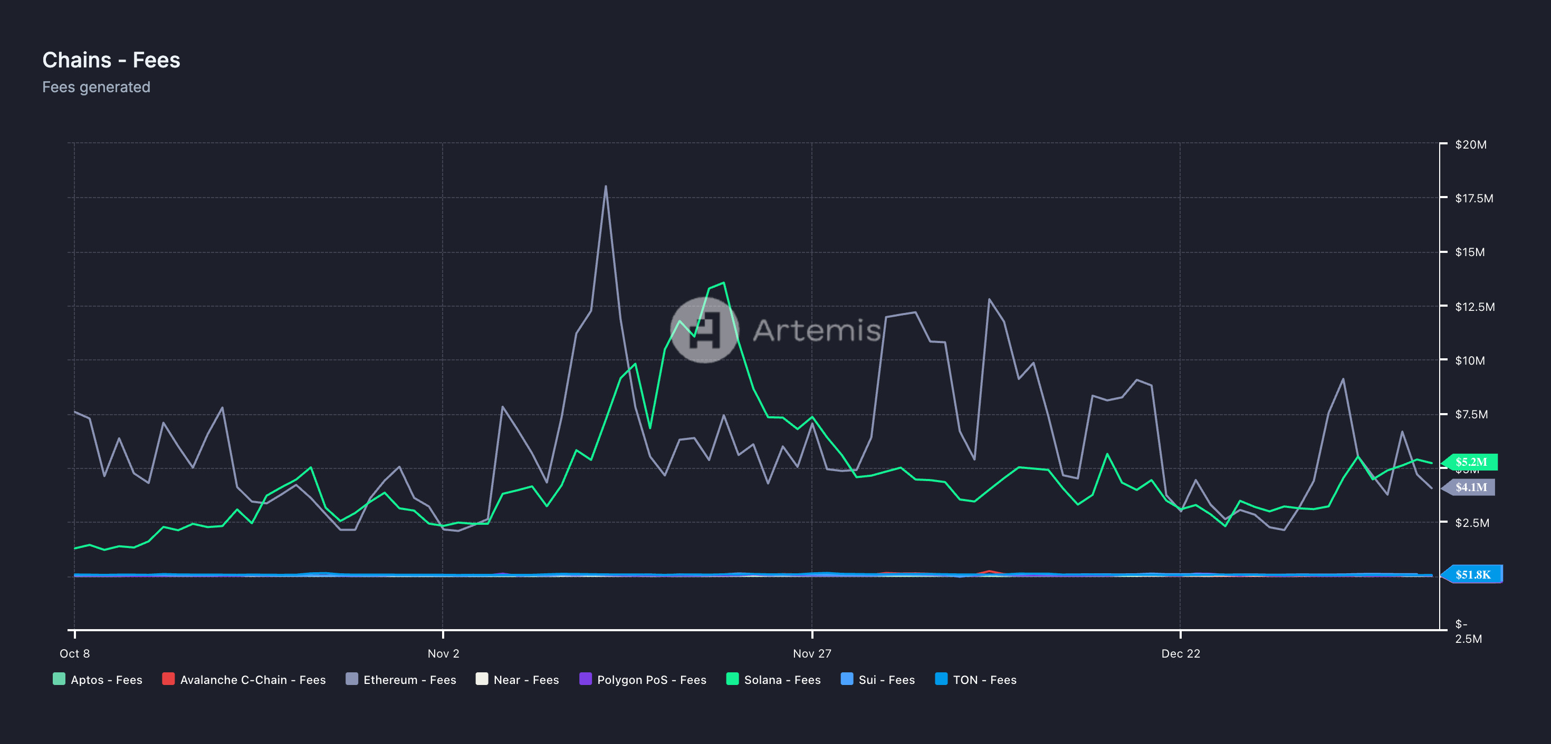
Task: Click the Near Fees white legend swatch
Action: (482, 679)
